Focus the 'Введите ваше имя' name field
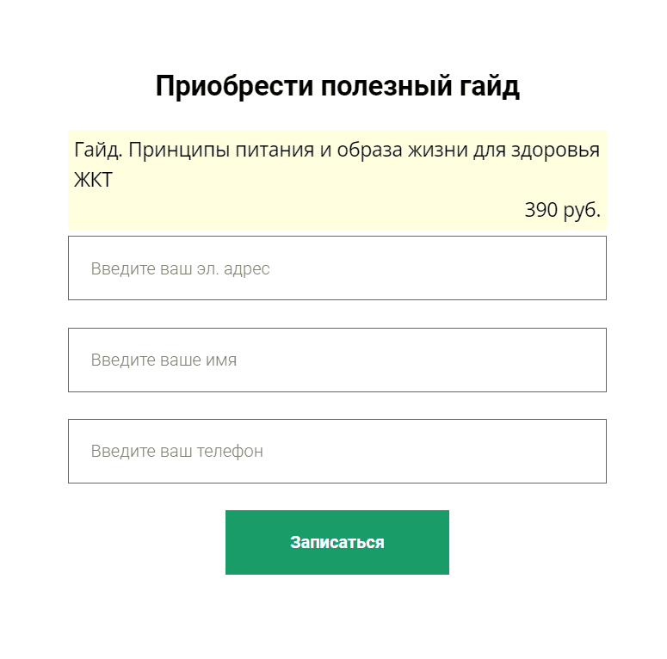Screen dimensions: 667x659 337,360
